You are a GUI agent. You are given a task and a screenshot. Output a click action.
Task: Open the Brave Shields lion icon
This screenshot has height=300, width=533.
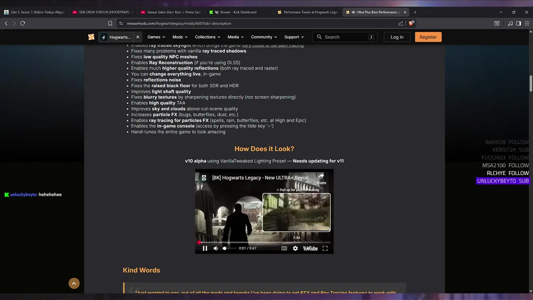[411, 23]
